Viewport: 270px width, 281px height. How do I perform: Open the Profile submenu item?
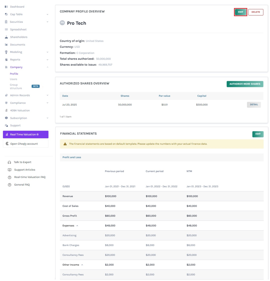14,74
